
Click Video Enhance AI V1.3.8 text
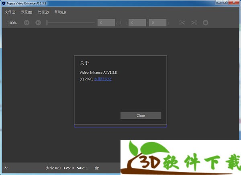click(x=98, y=72)
